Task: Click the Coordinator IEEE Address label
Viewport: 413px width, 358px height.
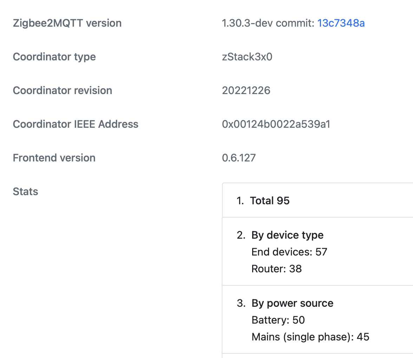Action: (75, 124)
